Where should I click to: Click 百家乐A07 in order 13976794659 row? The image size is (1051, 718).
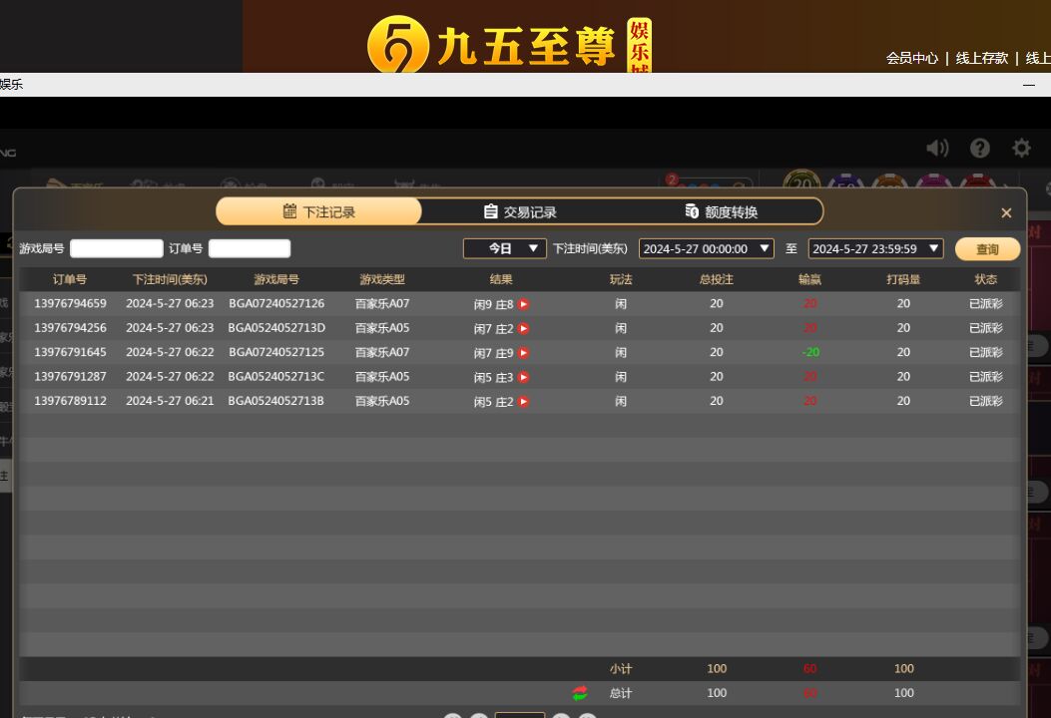click(382, 303)
